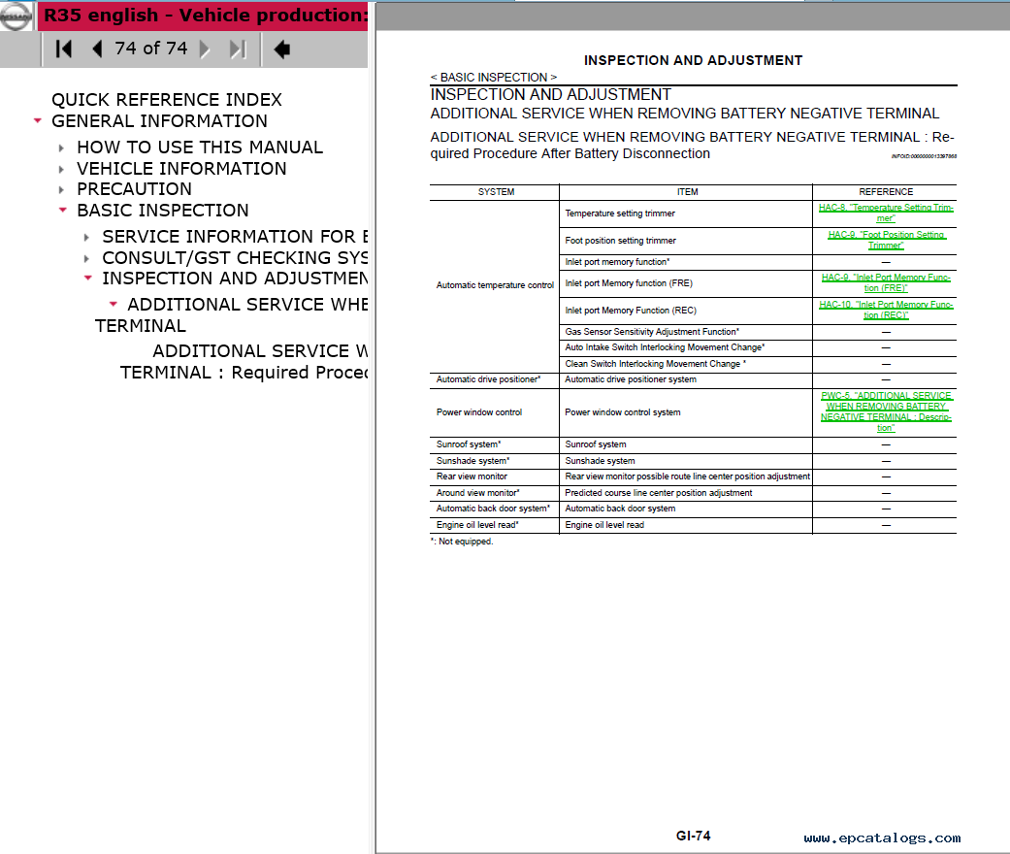Collapse INSPECTION AND ADJUSTMENT tree node
The image size is (1010, 854).
pos(88,278)
